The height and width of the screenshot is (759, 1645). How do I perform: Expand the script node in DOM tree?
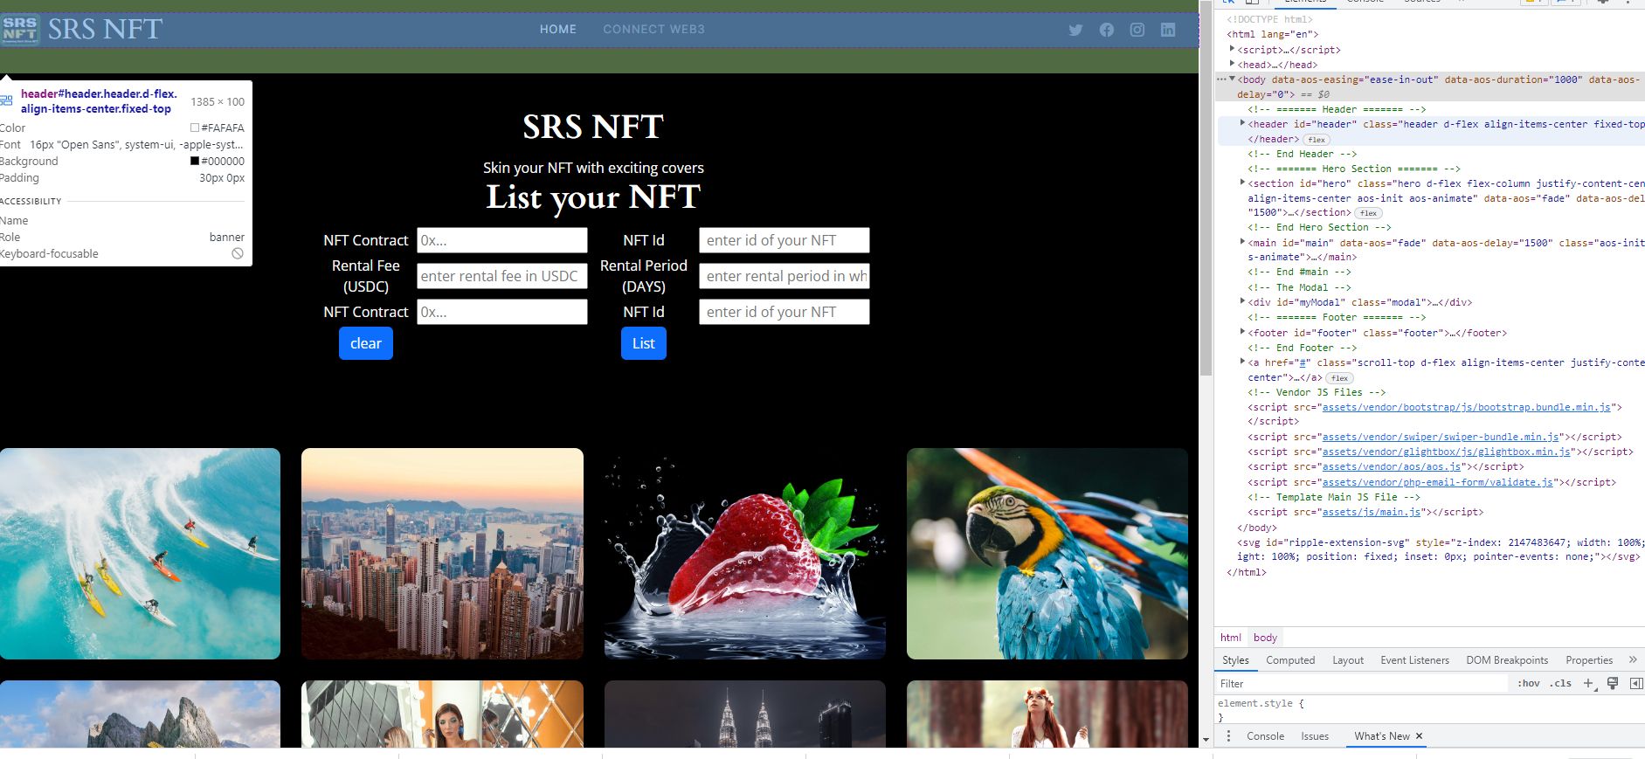pyautogui.click(x=1232, y=50)
